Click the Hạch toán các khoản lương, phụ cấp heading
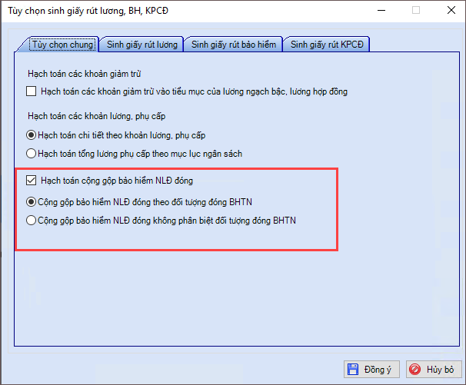Screen dimensions: 466x385 point(98,116)
